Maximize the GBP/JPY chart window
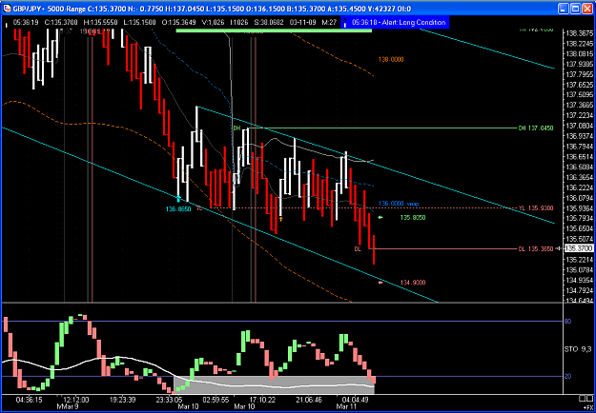This screenshot has height=413, width=596. coord(575,8)
